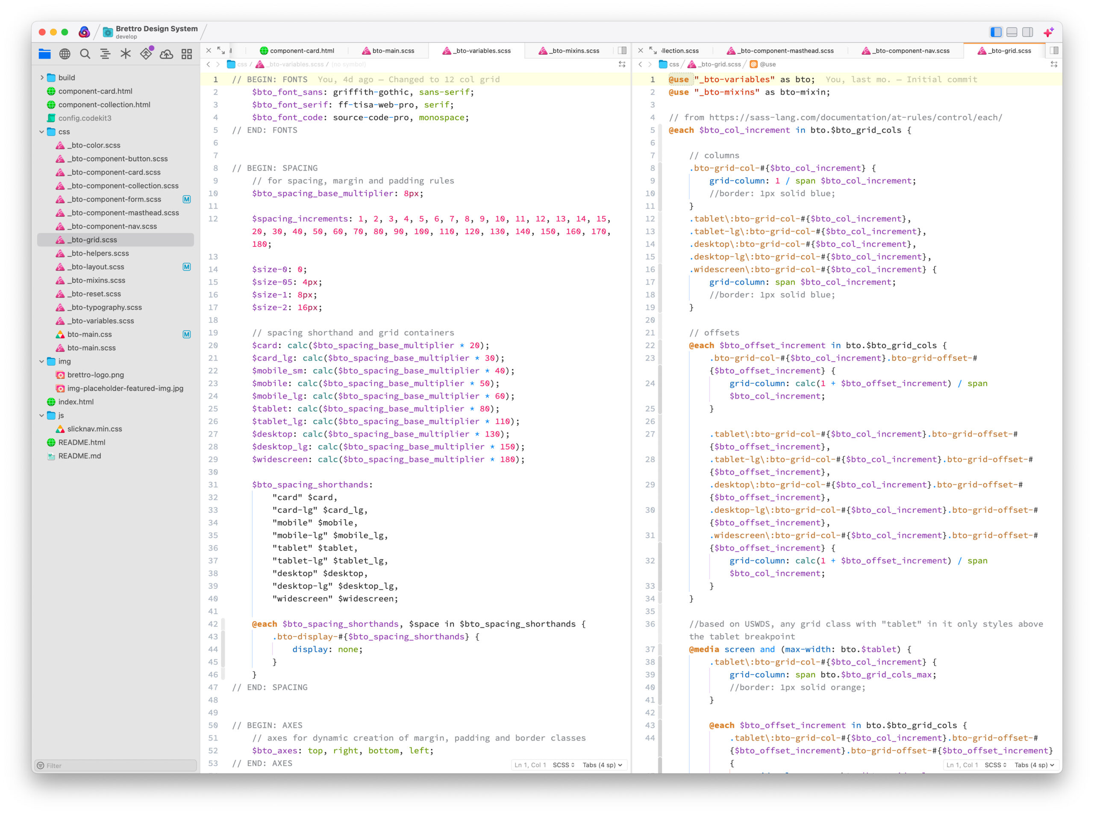
Task: Switch to bto-main.scss tab
Action: [x=388, y=50]
